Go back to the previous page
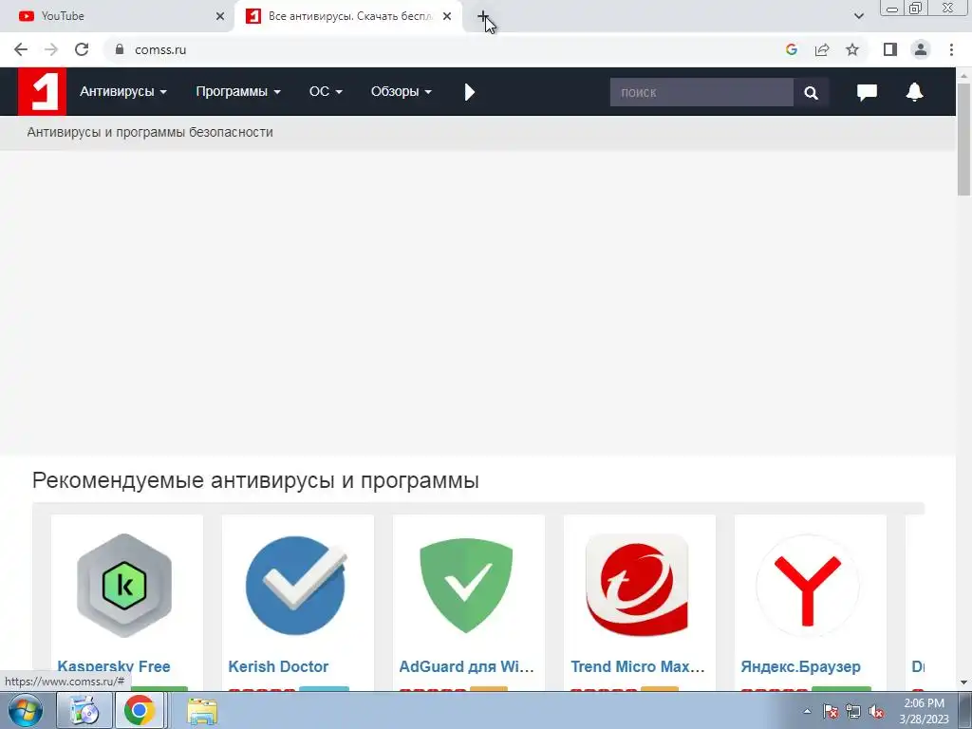This screenshot has width=972, height=729. pos(21,49)
